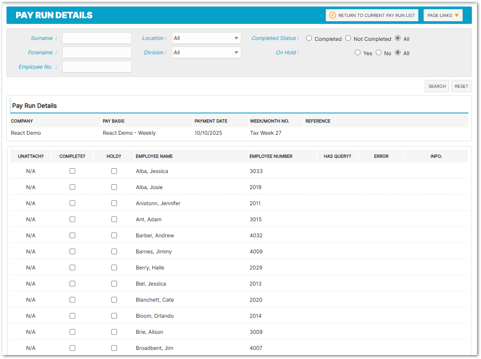Click the Employee Name column header
481x359 pixels.
click(x=154, y=156)
